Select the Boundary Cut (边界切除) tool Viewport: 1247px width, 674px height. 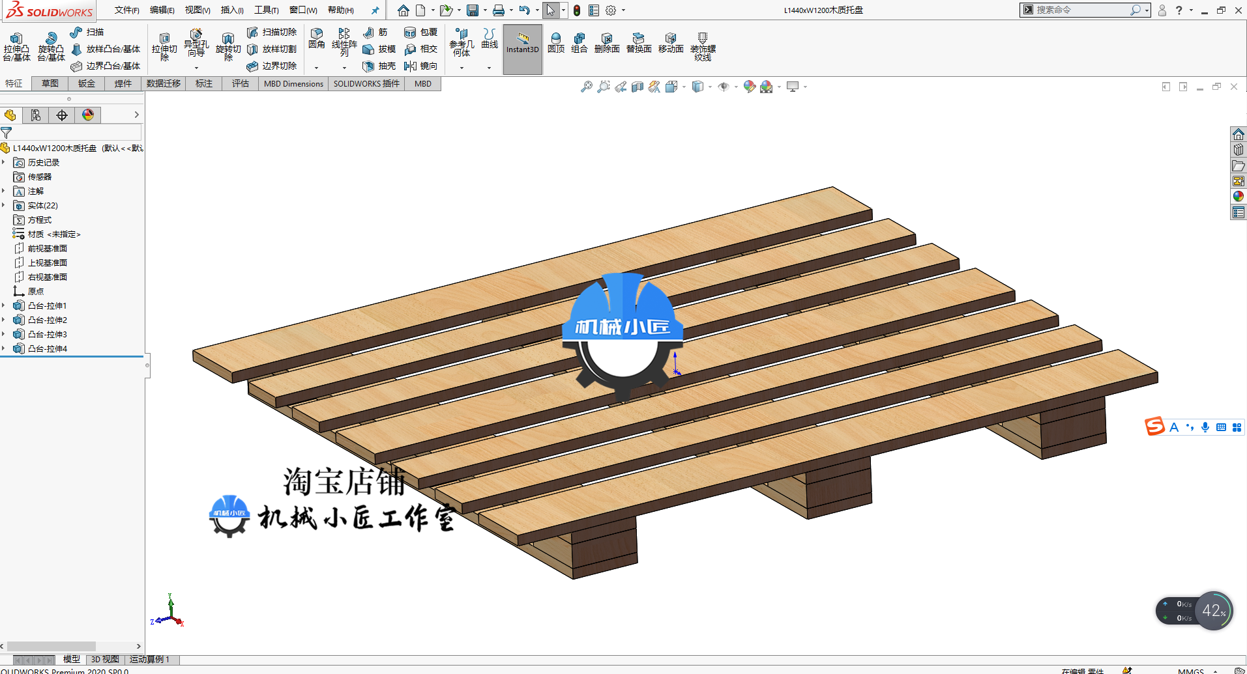[272, 66]
